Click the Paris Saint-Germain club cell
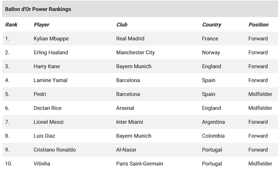This screenshot has width=278, height=170. (x=140, y=164)
